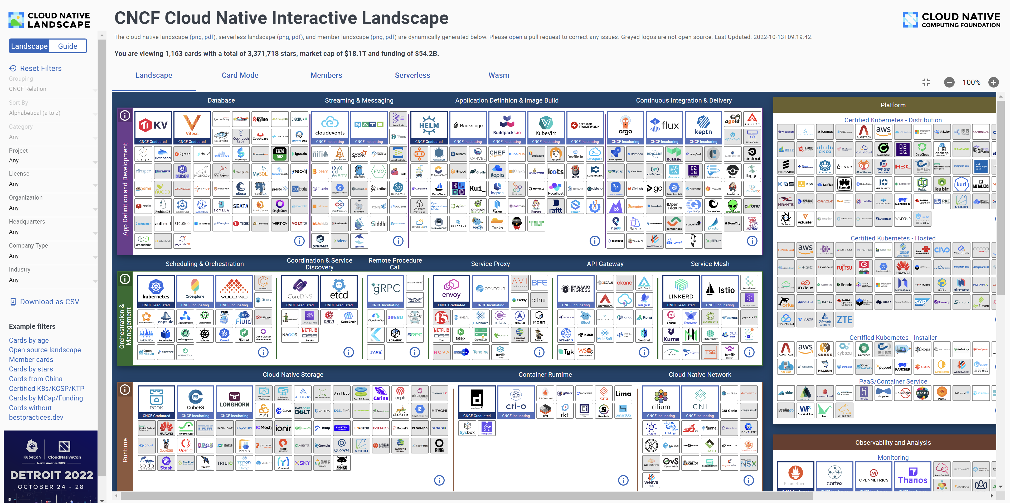Zoom in with the plus button
The width and height of the screenshot is (1010, 503).
pos(993,82)
